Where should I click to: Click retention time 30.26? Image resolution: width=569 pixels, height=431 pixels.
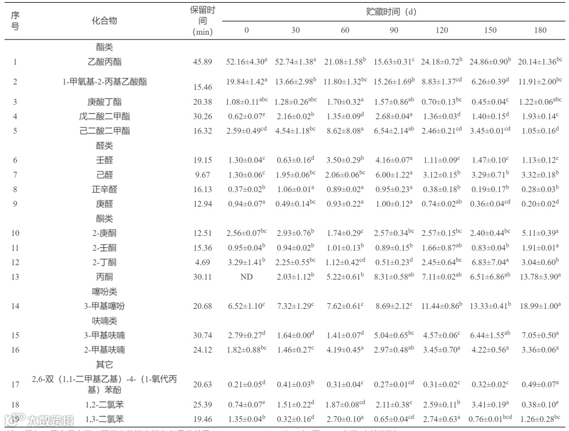tap(202, 116)
